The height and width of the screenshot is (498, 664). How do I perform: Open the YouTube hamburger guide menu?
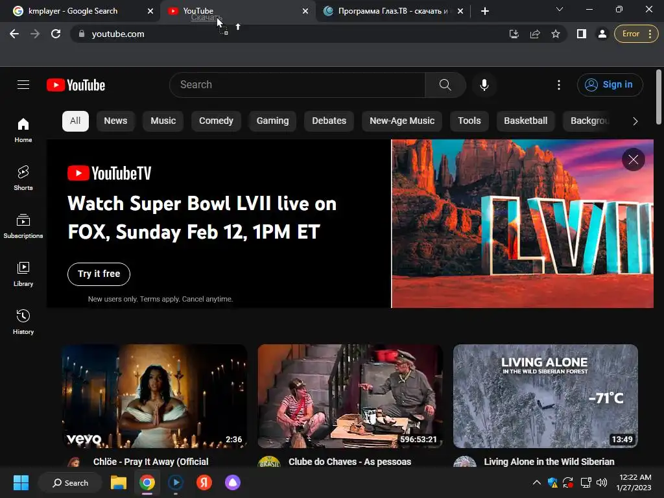pyautogui.click(x=23, y=85)
